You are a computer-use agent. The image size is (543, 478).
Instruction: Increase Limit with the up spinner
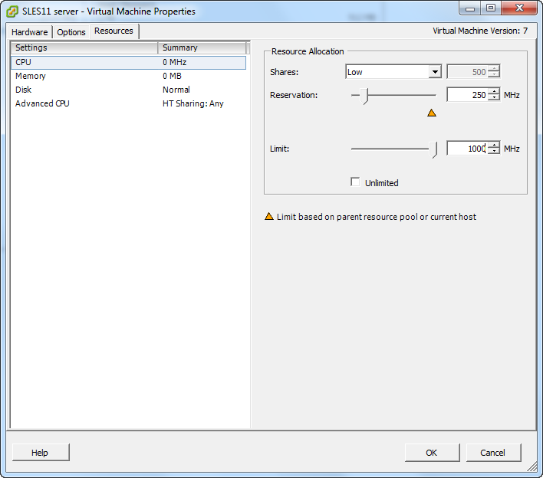click(x=494, y=146)
